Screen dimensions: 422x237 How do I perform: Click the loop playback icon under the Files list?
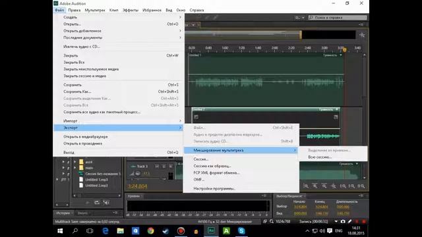coord(97,202)
